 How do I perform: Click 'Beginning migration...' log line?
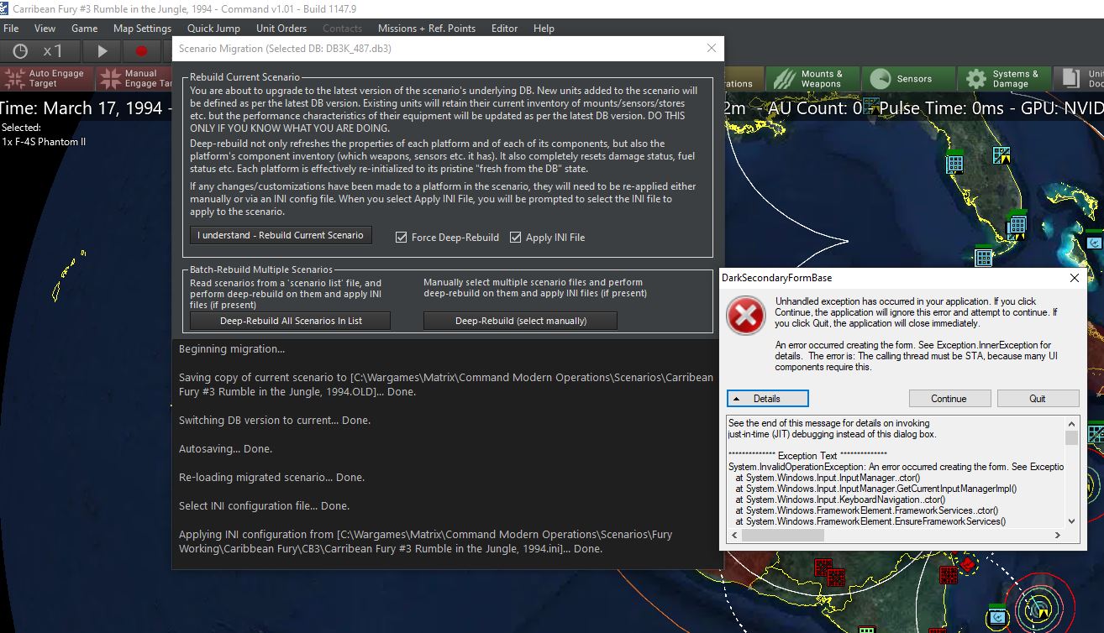[232, 349]
